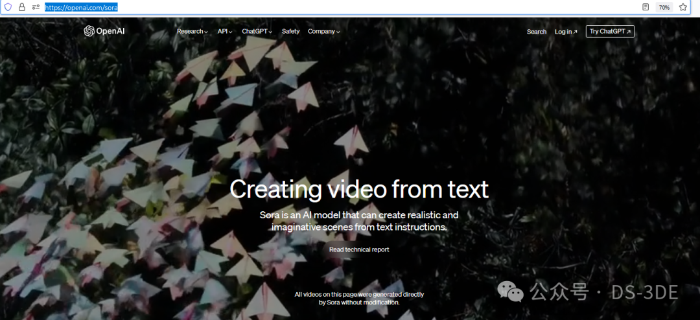Expand the ChatGPT dropdown menu

pyautogui.click(x=257, y=32)
